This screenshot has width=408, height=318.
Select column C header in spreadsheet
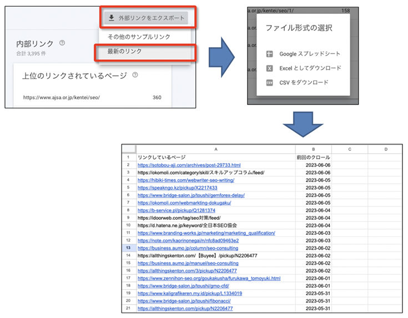pos(350,149)
